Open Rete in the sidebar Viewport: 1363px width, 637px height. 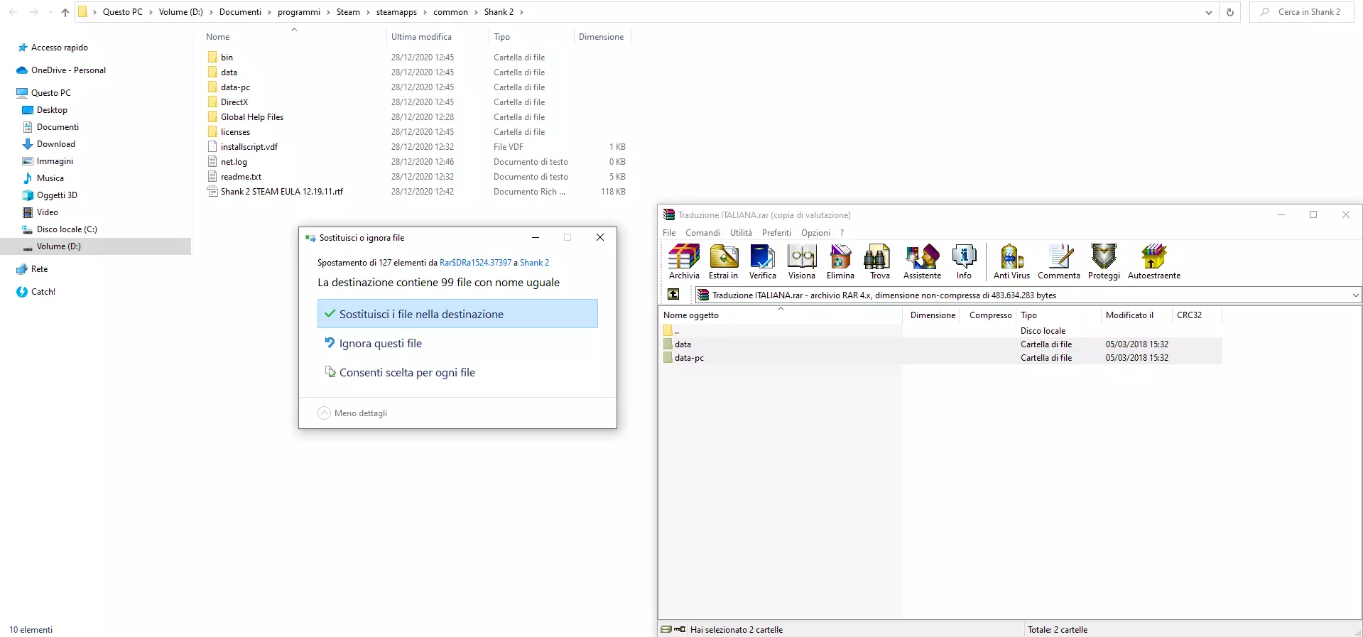[x=40, y=269]
